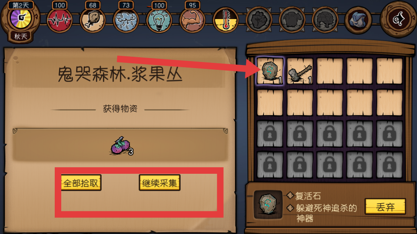
Task: Select the revive stone inventory slot
Action: [270, 71]
